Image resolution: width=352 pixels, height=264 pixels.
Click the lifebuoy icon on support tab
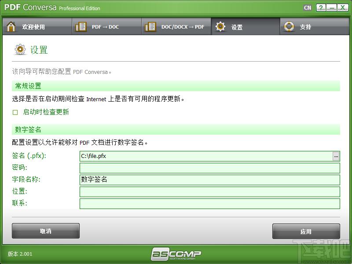[289, 26]
